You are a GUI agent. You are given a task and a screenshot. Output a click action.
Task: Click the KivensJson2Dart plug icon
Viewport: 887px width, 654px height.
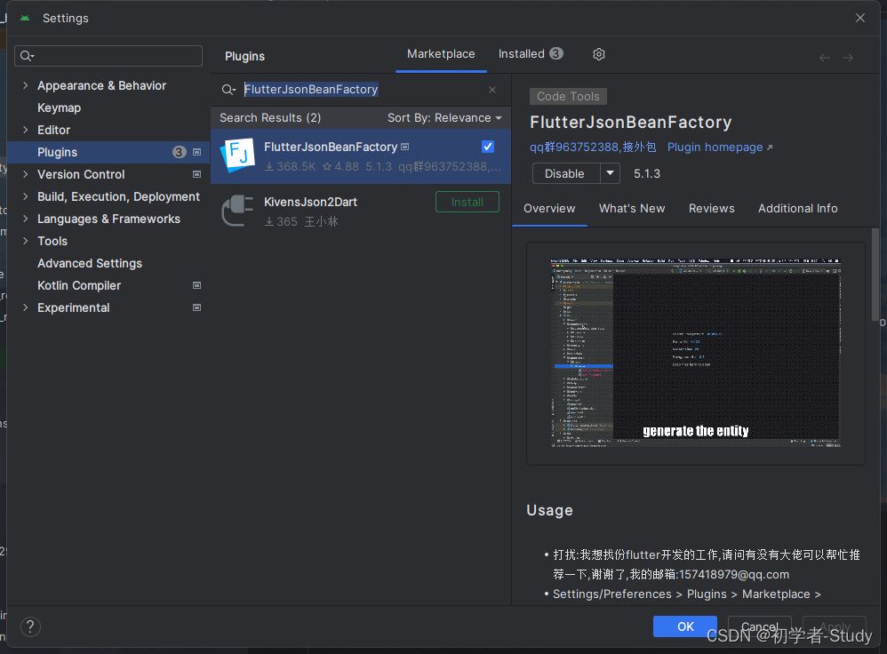point(237,211)
